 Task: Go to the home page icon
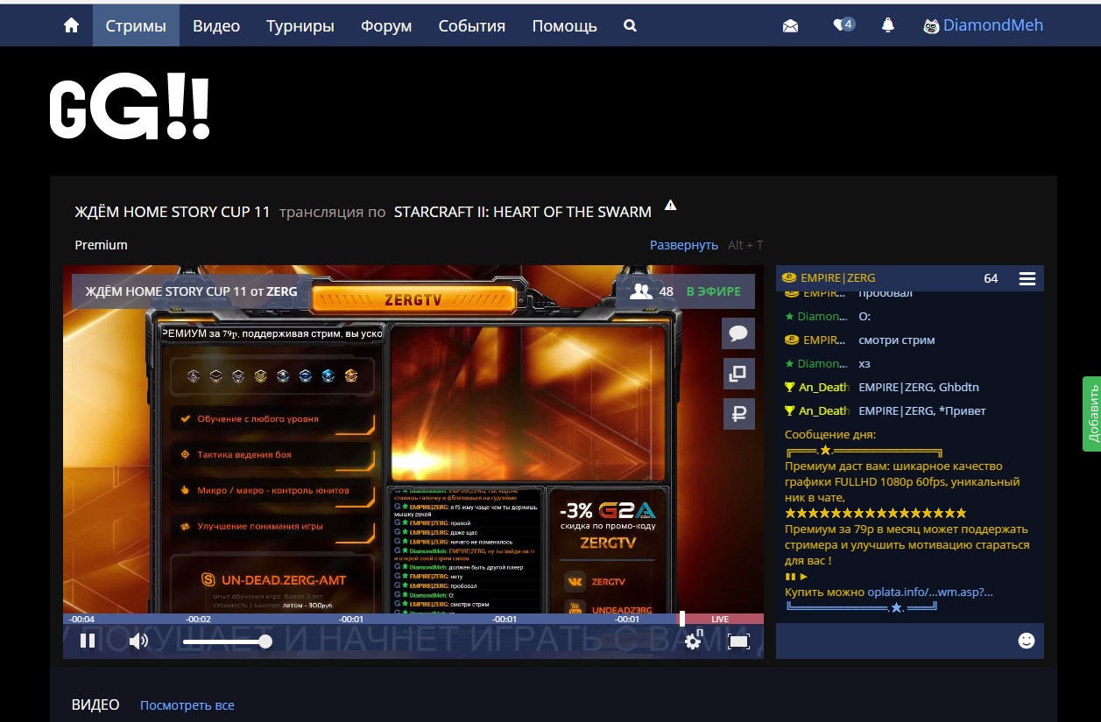pos(72,25)
